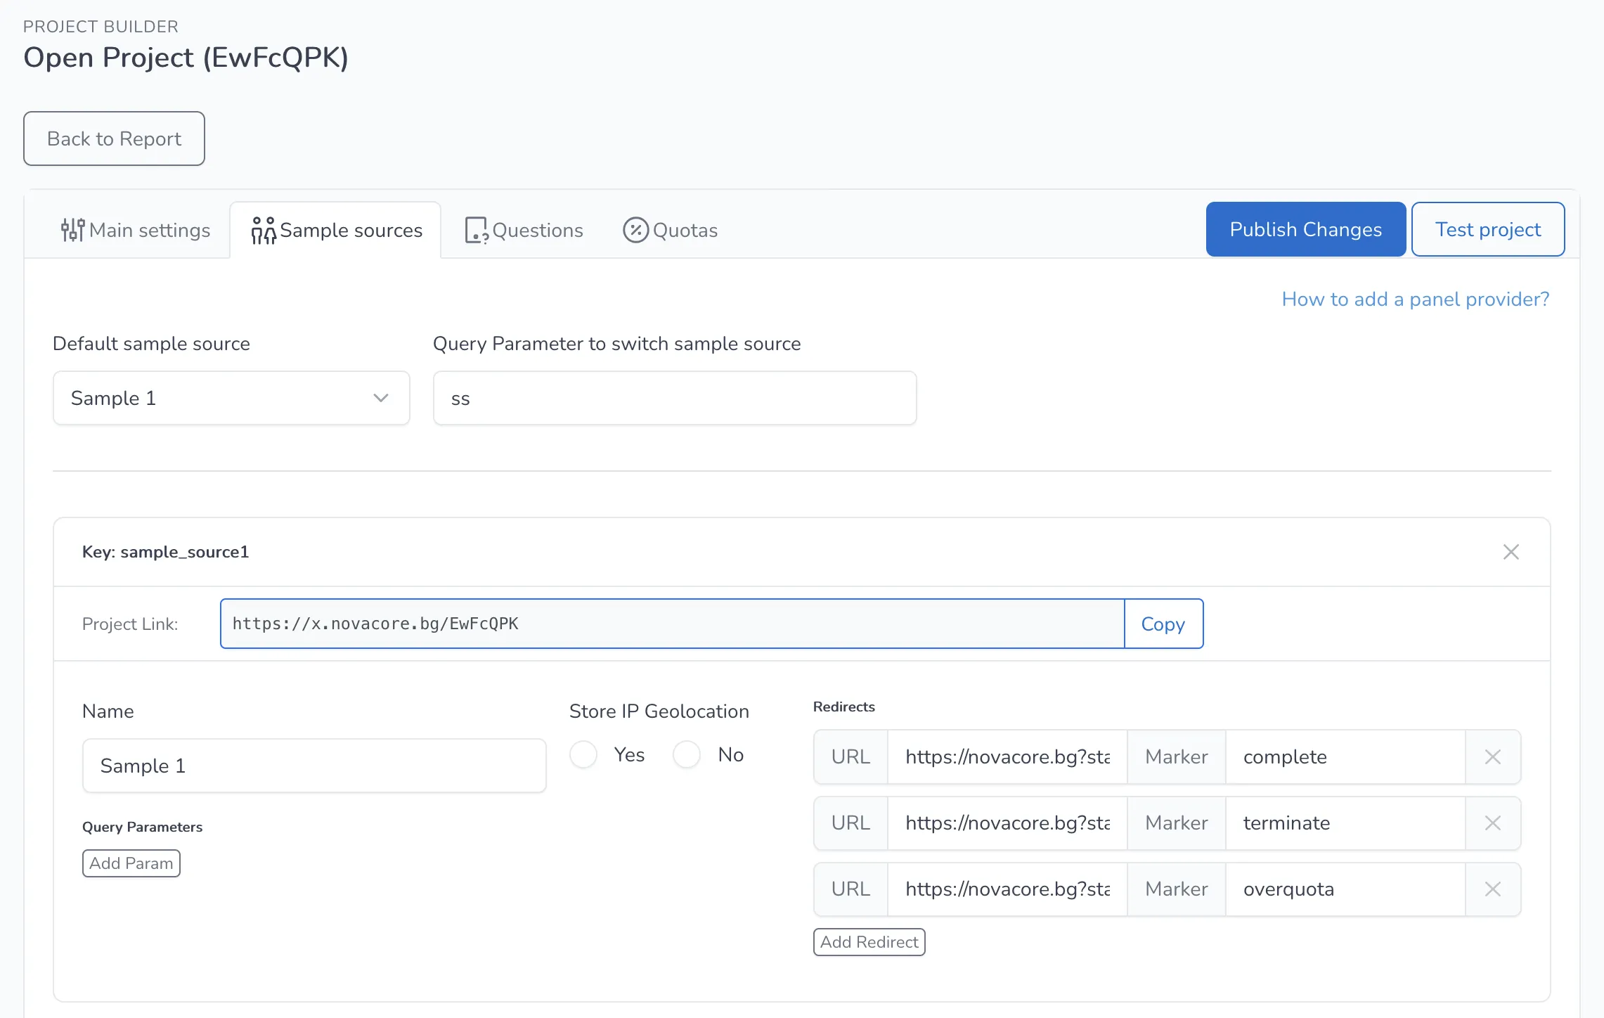Click the Publish Changes button

(1305, 229)
